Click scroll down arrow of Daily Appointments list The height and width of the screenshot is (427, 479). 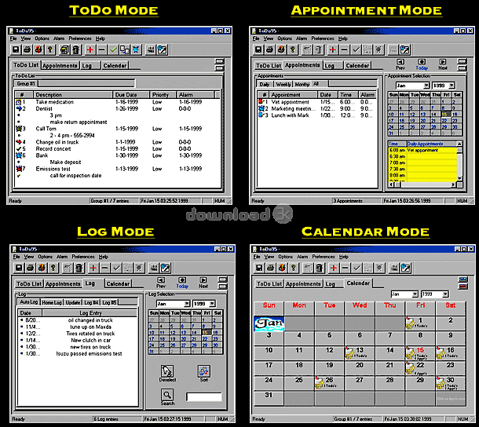coord(459,177)
